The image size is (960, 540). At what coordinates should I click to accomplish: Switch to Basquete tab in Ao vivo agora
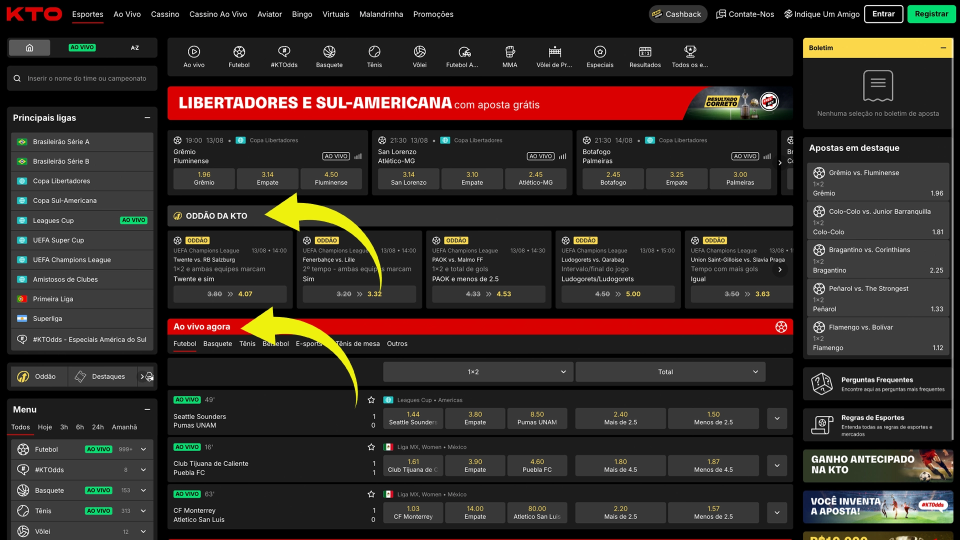click(x=217, y=343)
